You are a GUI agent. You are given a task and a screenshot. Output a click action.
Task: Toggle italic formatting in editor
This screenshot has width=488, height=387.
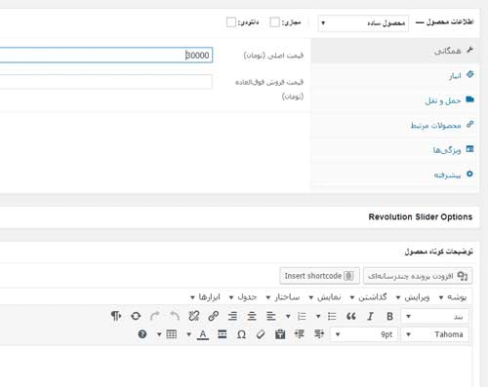click(x=370, y=316)
